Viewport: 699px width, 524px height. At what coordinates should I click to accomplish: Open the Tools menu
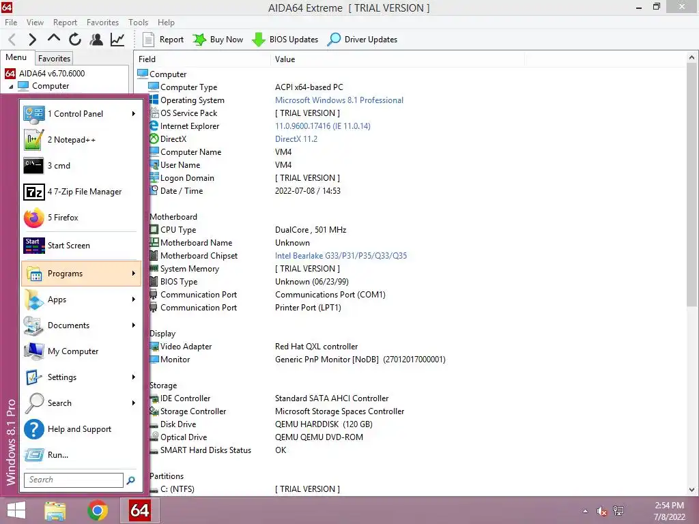(x=138, y=23)
